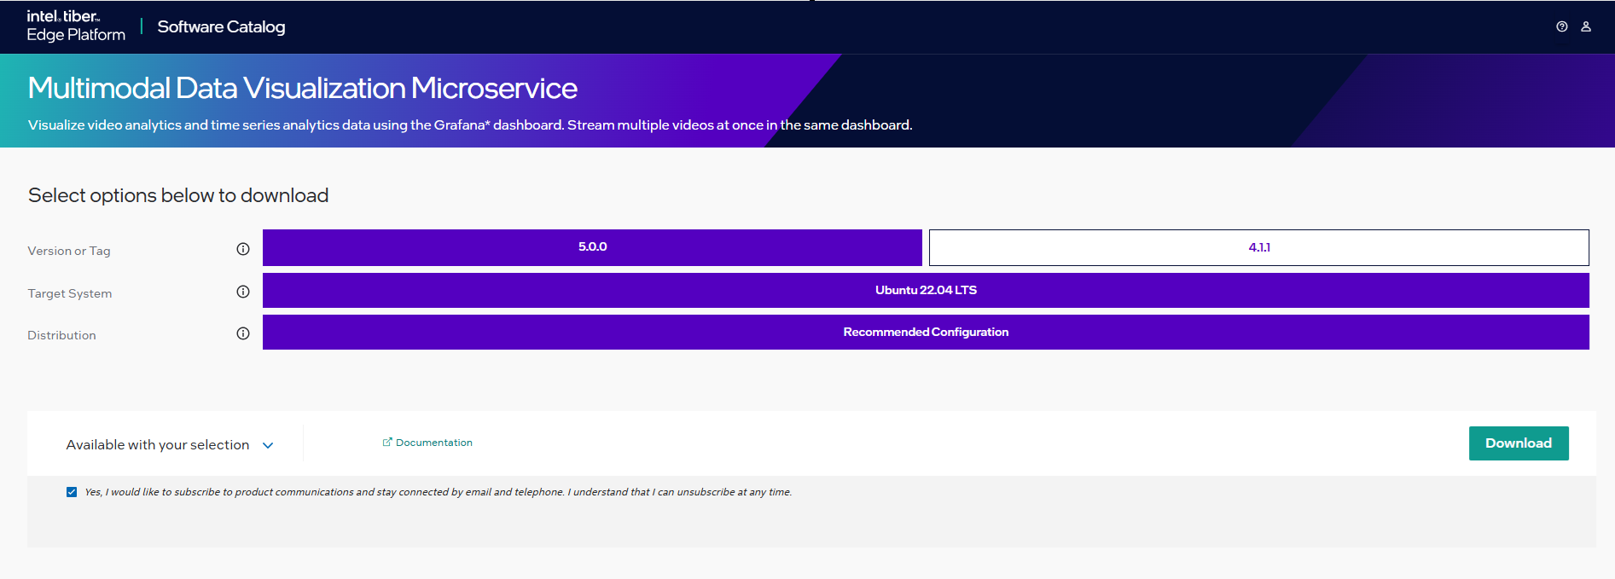Screen dimensions: 1615x579
Task: Open the Documentation link
Action: [x=433, y=443]
